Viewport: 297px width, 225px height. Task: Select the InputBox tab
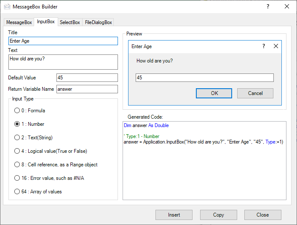point(46,22)
